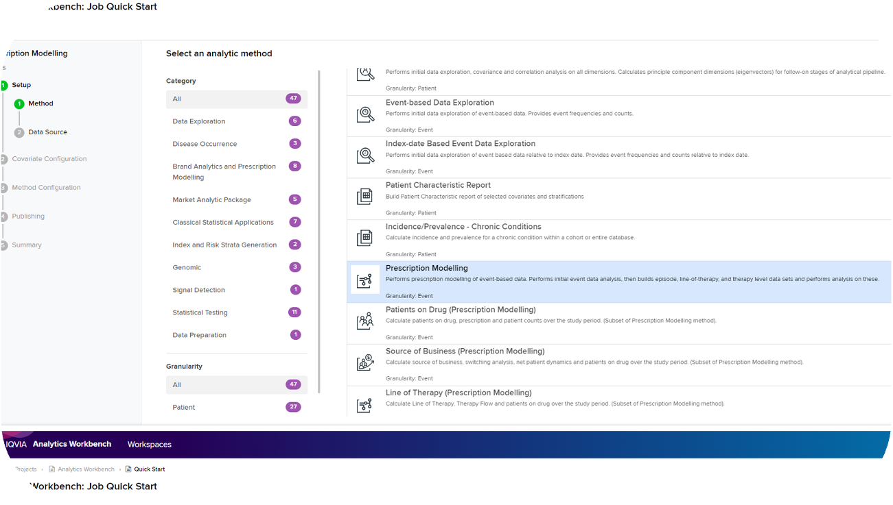
Task: Choose the Signal Detection category
Action: [x=237, y=290]
